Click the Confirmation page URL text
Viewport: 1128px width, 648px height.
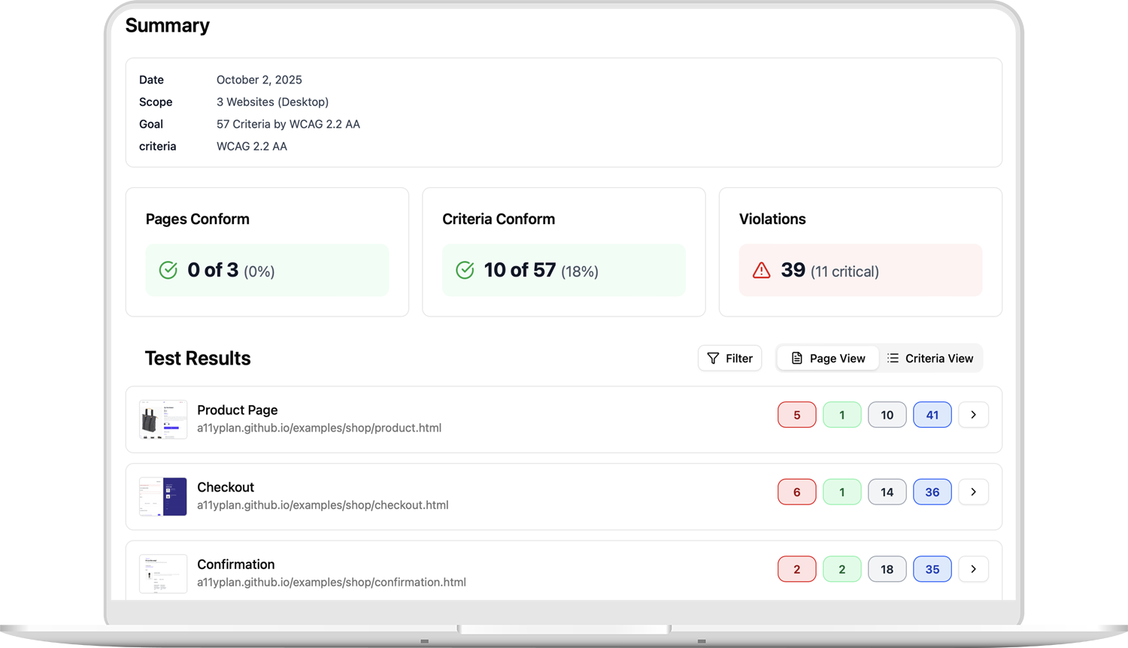331,583
